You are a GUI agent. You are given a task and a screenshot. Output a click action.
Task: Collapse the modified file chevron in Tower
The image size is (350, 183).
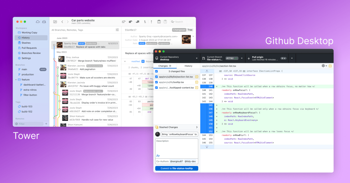[125, 61]
